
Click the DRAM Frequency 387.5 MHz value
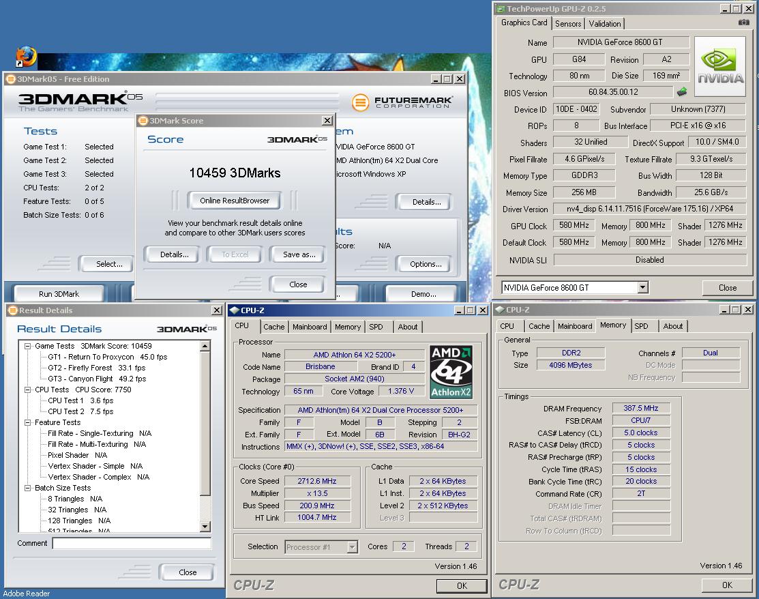[x=641, y=408]
